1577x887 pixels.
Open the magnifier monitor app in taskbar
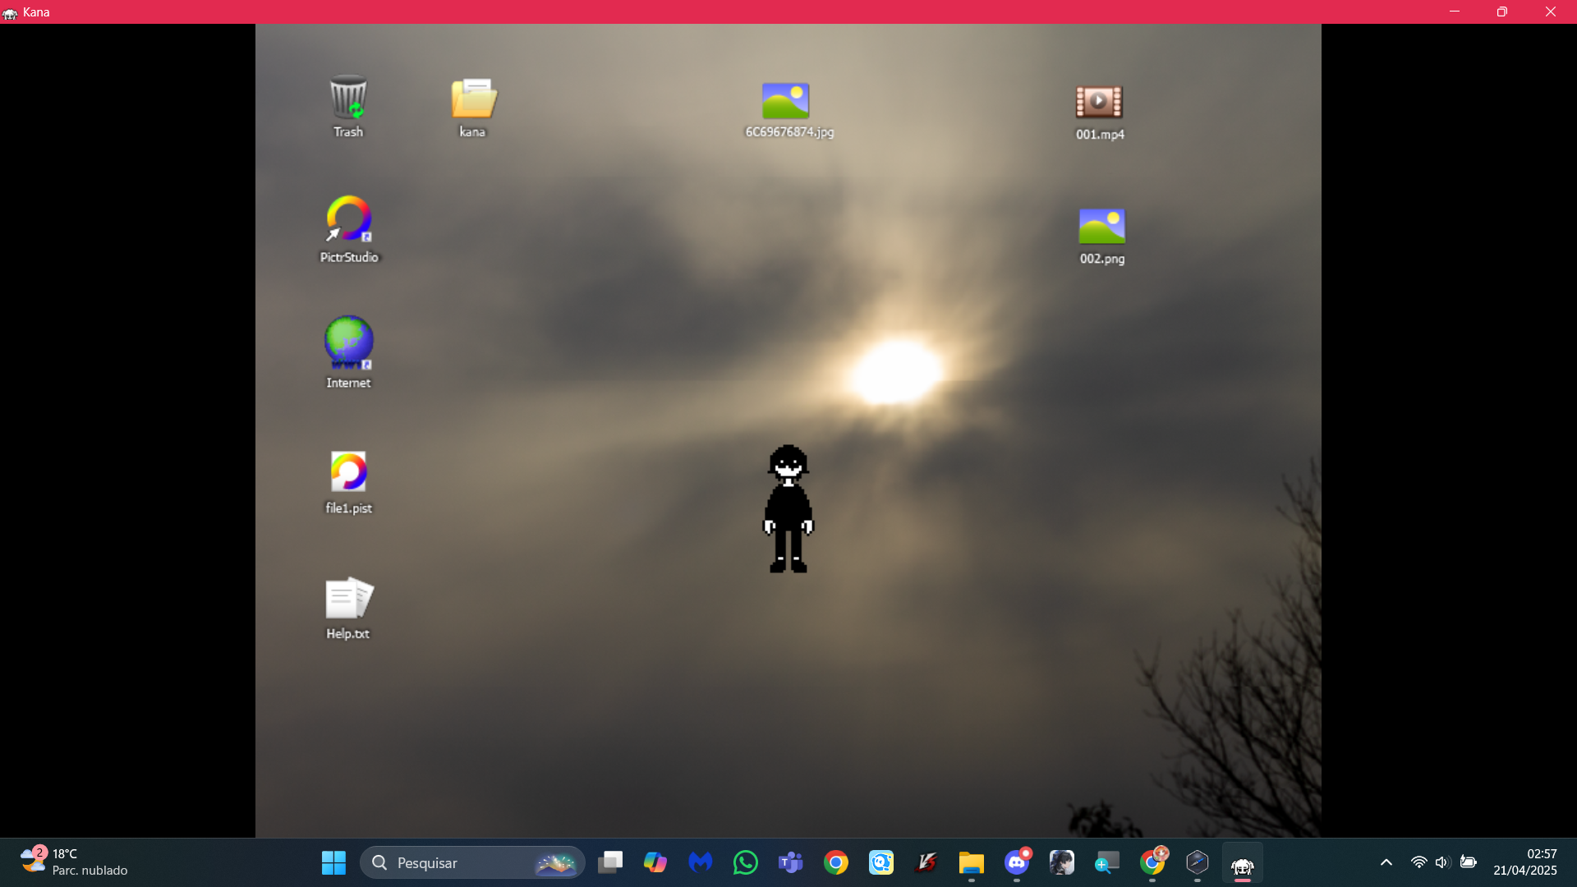(x=1107, y=862)
